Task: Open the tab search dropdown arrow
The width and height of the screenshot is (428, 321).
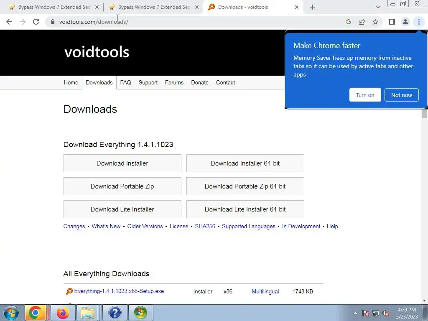Action: coord(378,7)
